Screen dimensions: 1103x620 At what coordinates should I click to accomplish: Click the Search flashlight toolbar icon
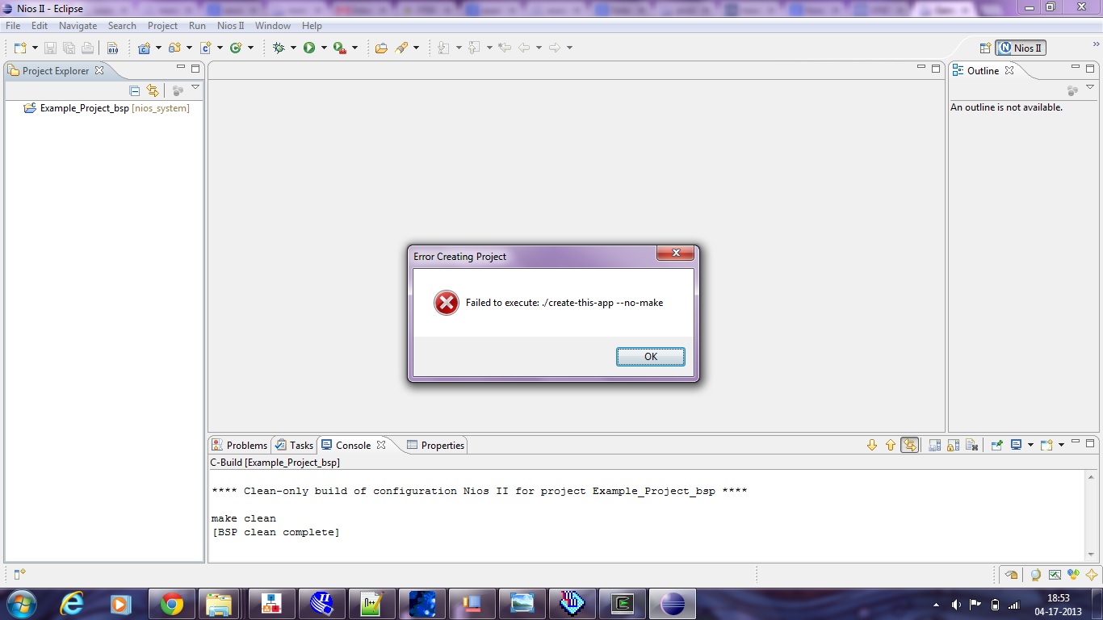point(402,48)
